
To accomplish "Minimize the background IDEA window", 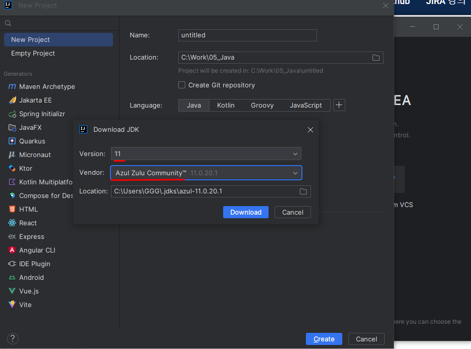I will click(412, 27).
